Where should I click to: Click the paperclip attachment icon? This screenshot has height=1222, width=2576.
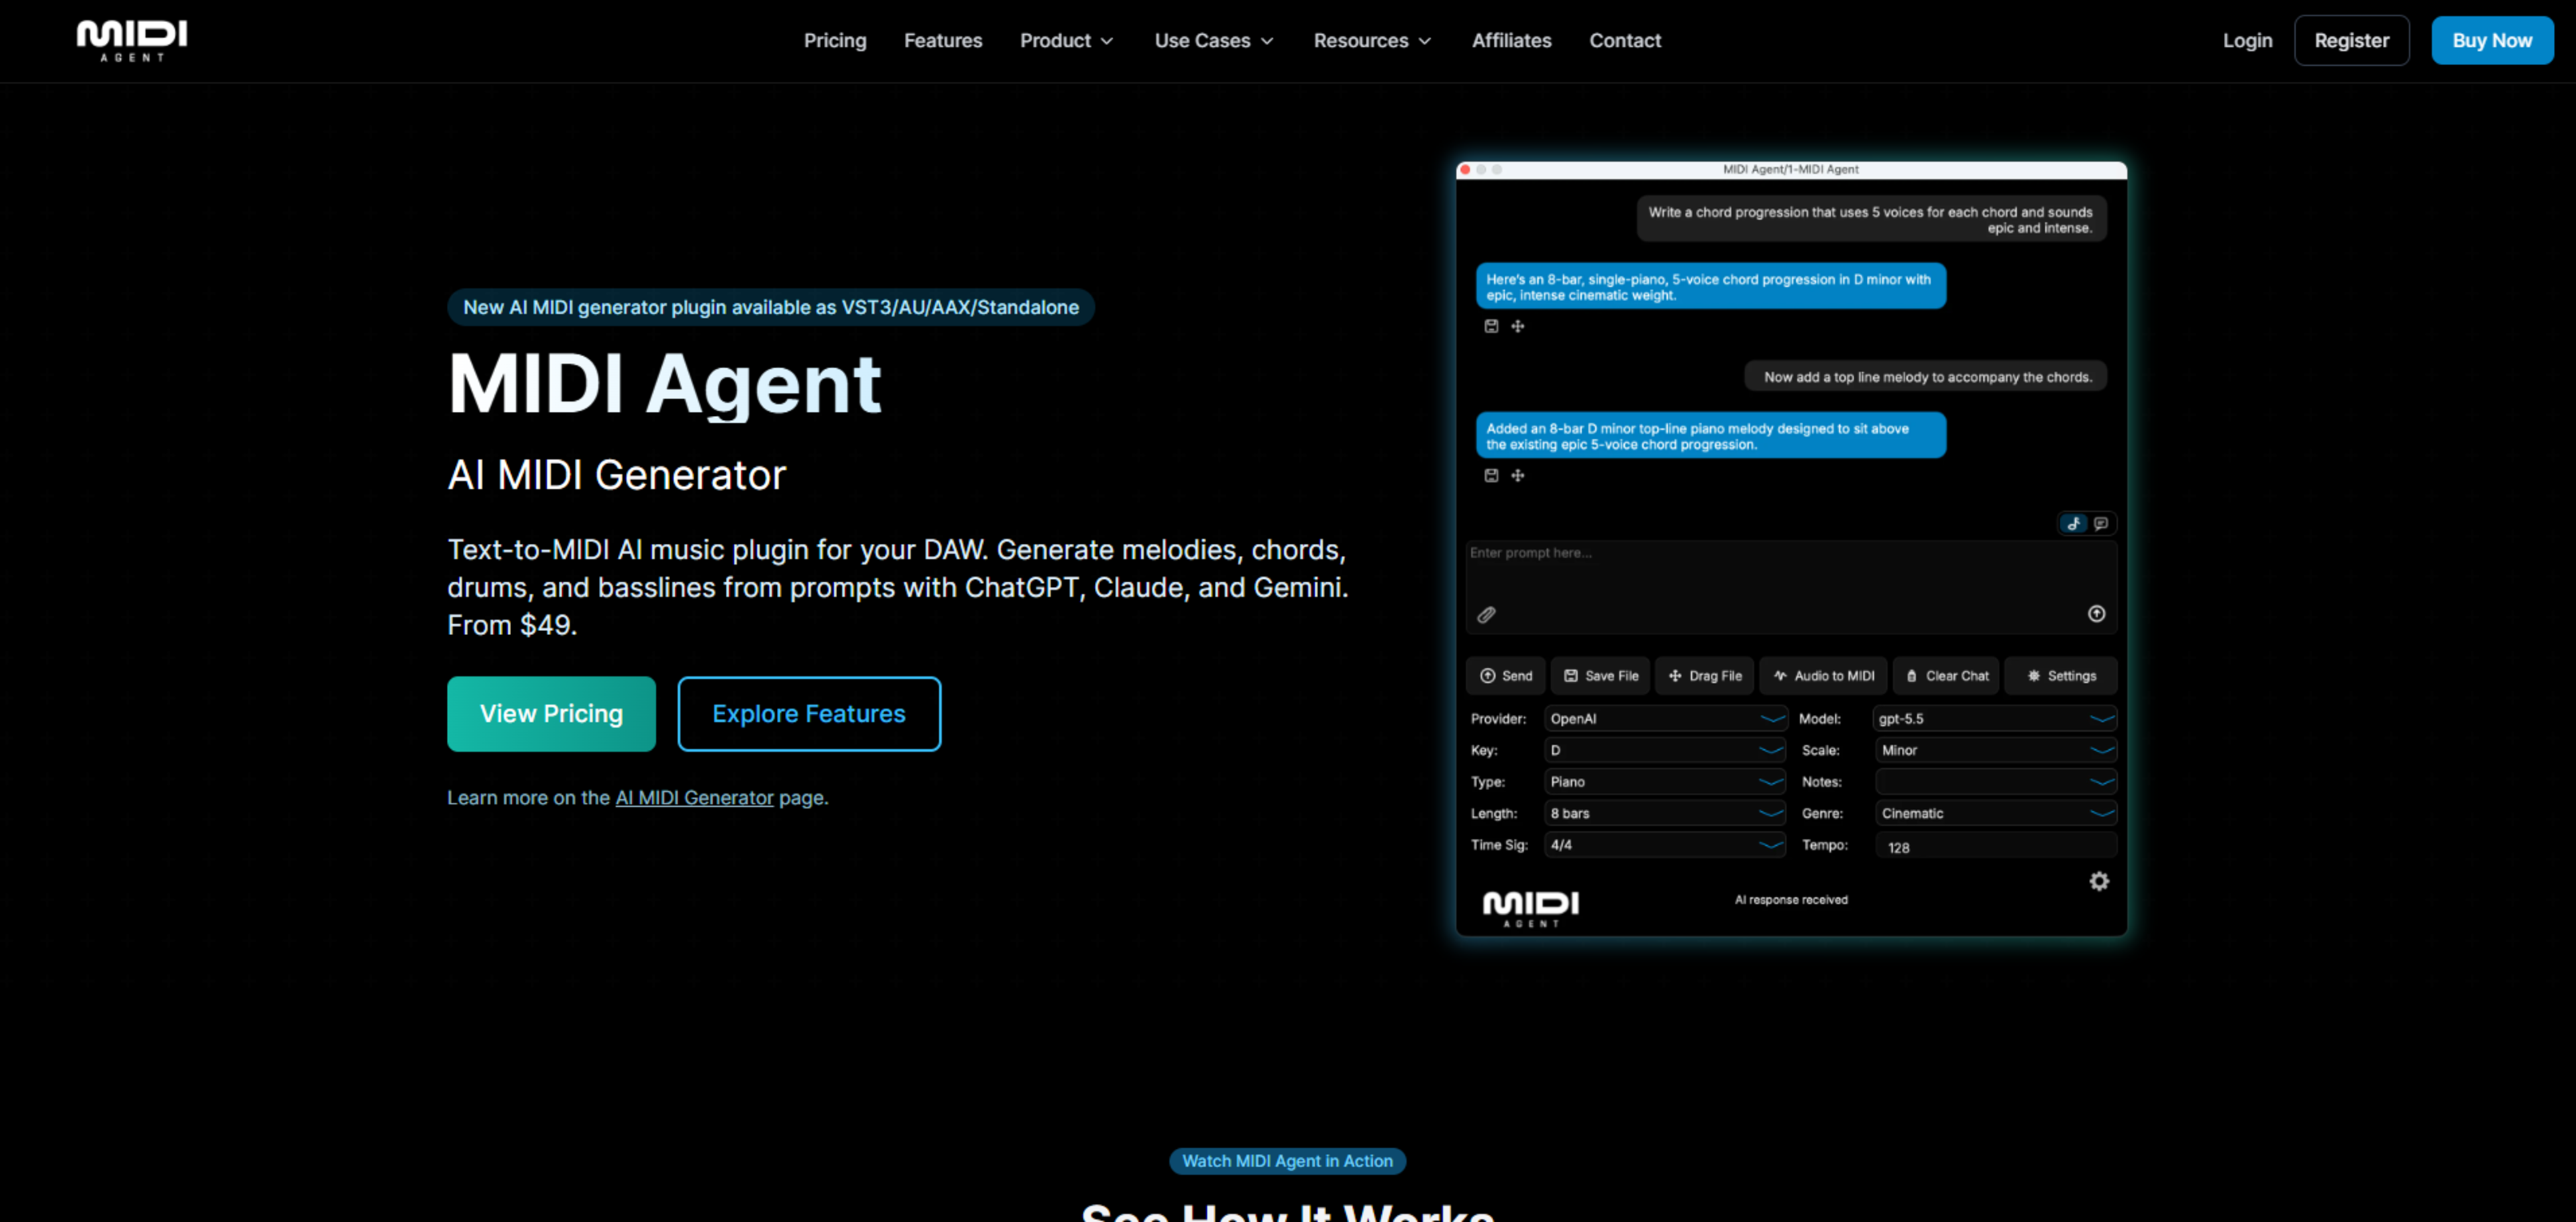click(1487, 614)
